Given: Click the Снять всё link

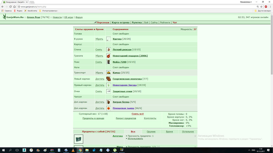Looking at the screenshot, I should point(138,114).
